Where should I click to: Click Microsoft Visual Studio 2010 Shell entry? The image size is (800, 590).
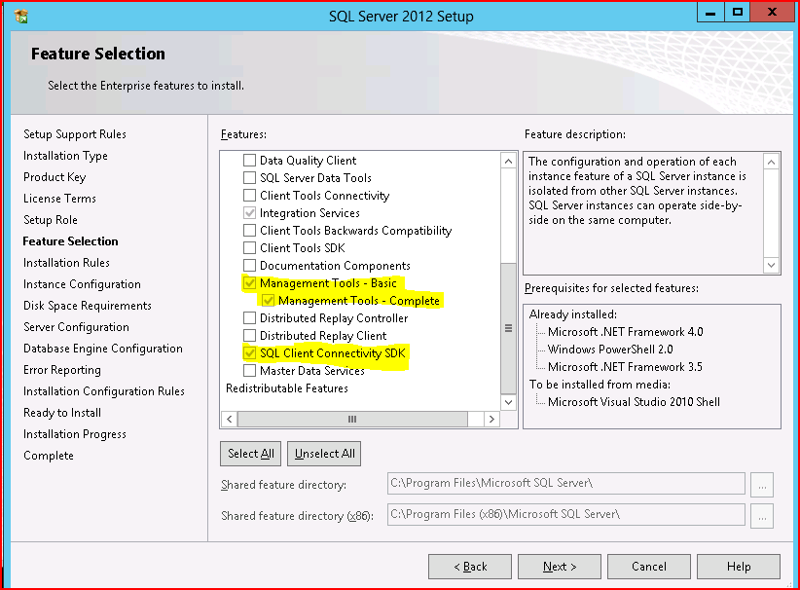pyautogui.click(x=635, y=402)
